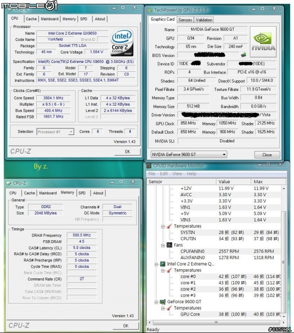Collapse Temperatures under Intel Core 2 Extreme
This screenshot has width=294, height=333.
(x=163, y=271)
